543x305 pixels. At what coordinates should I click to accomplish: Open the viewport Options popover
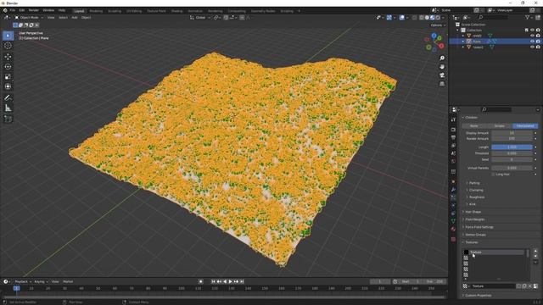[x=438, y=25]
